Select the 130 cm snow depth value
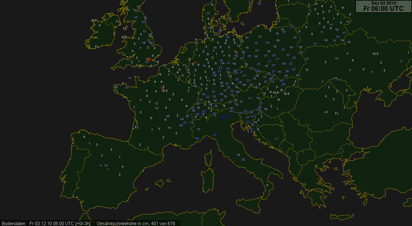Screen dimensions: 412x226 pyautogui.click(x=222, y=118)
